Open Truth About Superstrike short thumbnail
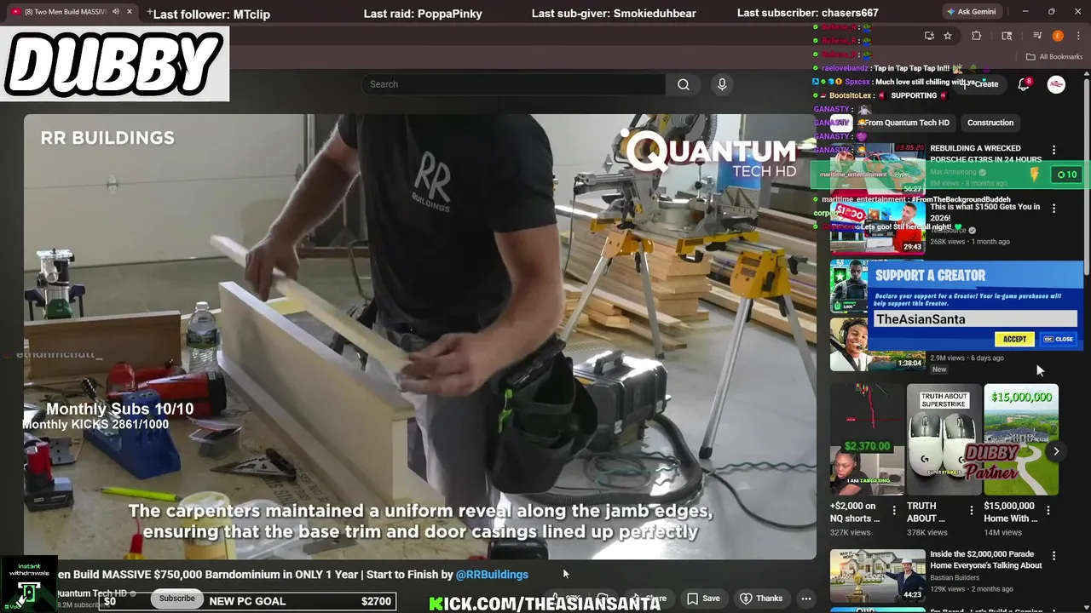The image size is (1091, 613). pos(944,439)
